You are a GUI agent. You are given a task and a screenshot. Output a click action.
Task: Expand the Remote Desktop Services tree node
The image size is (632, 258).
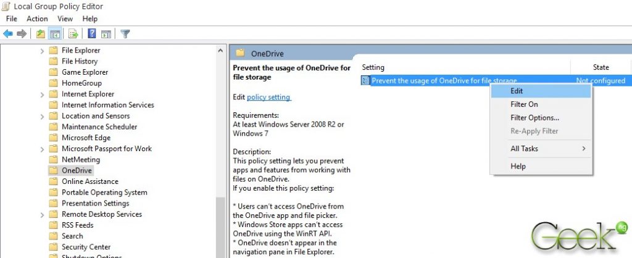(43, 214)
